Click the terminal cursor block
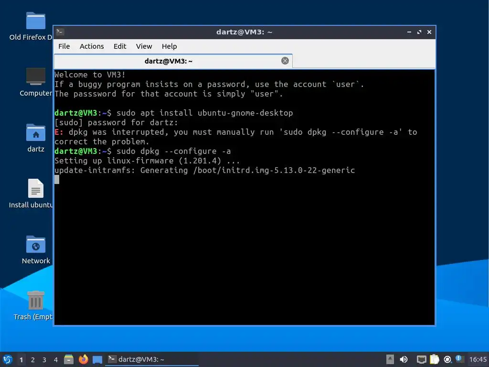Image resolution: width=489 pixels, height=367 pixels. (57, 180)
